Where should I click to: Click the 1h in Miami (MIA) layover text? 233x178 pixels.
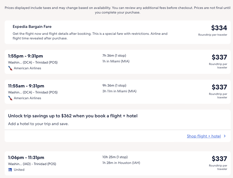coord(116,61)
